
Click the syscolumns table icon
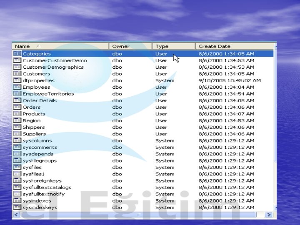pos(17,141)
